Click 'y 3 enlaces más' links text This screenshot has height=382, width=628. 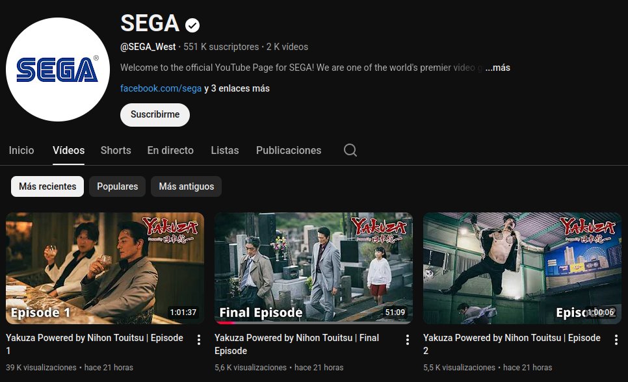click(237, 88)
